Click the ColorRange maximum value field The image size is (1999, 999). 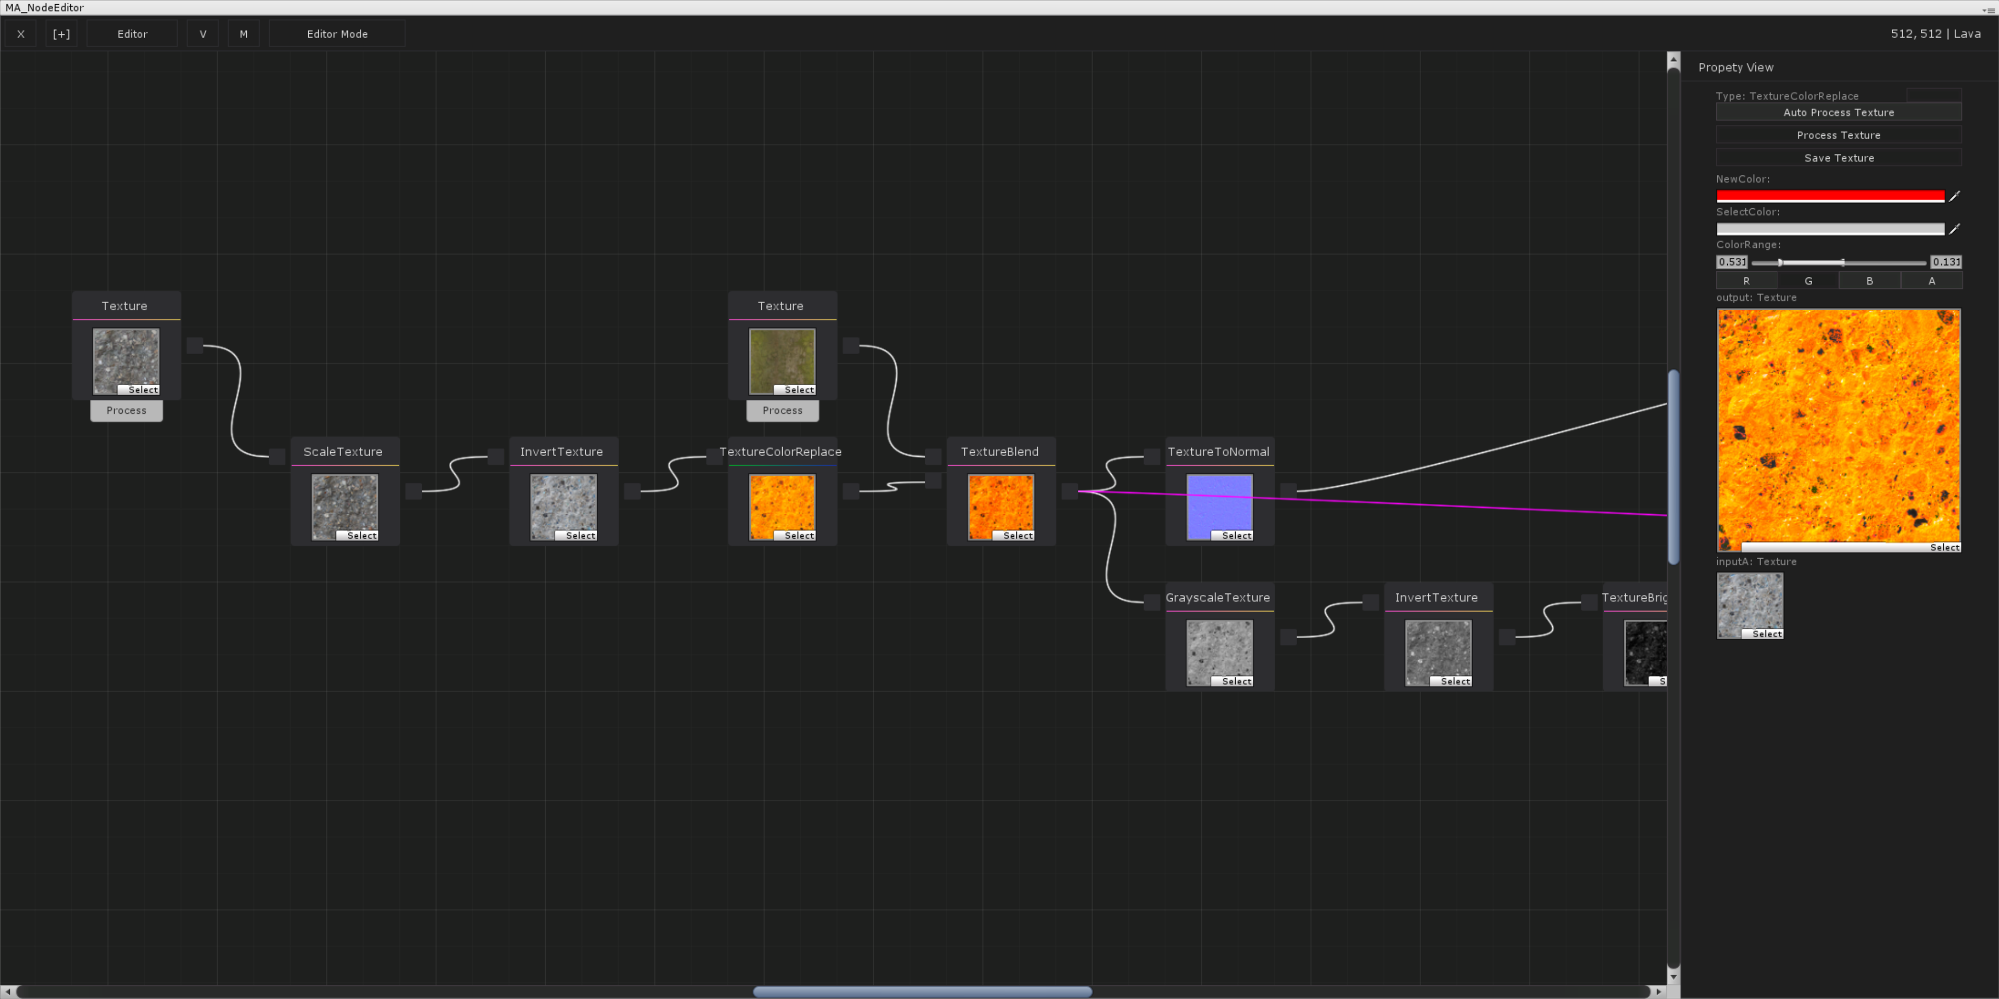(1946, 262)
